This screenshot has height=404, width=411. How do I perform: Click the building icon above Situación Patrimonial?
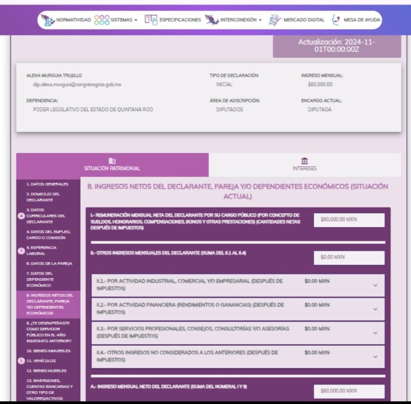pyautogui.click(x=112, y=161)
